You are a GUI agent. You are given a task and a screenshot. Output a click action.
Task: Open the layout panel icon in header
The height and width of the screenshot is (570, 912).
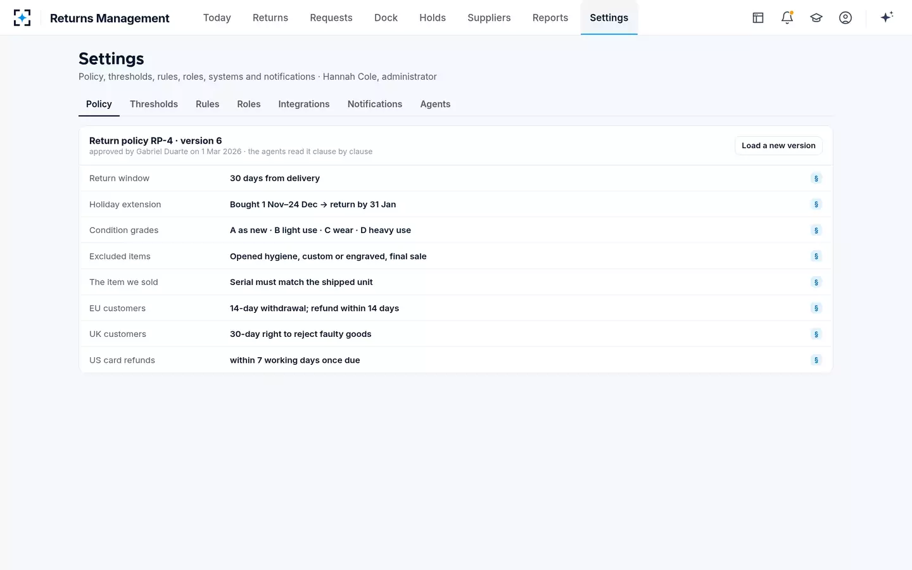click(x=758, y=18)
